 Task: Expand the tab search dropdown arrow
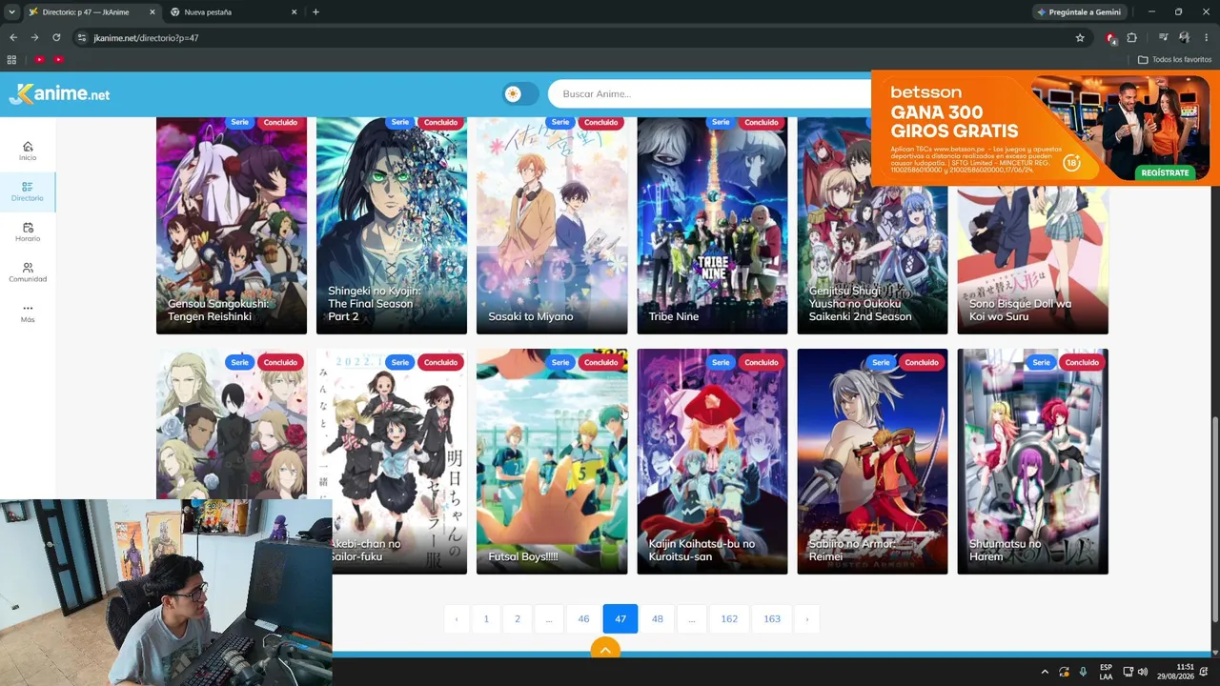[11, 12]
